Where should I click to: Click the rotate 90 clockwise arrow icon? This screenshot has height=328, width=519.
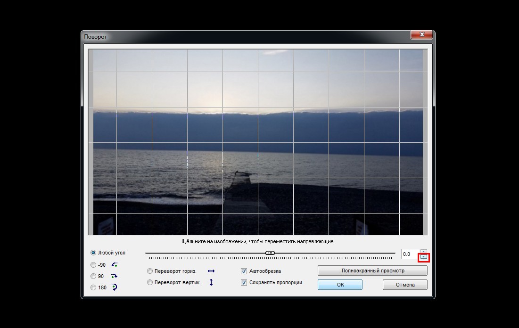[x=114, y=276]
